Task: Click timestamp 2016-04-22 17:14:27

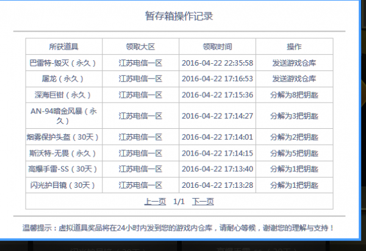Action: coord(217,116)
